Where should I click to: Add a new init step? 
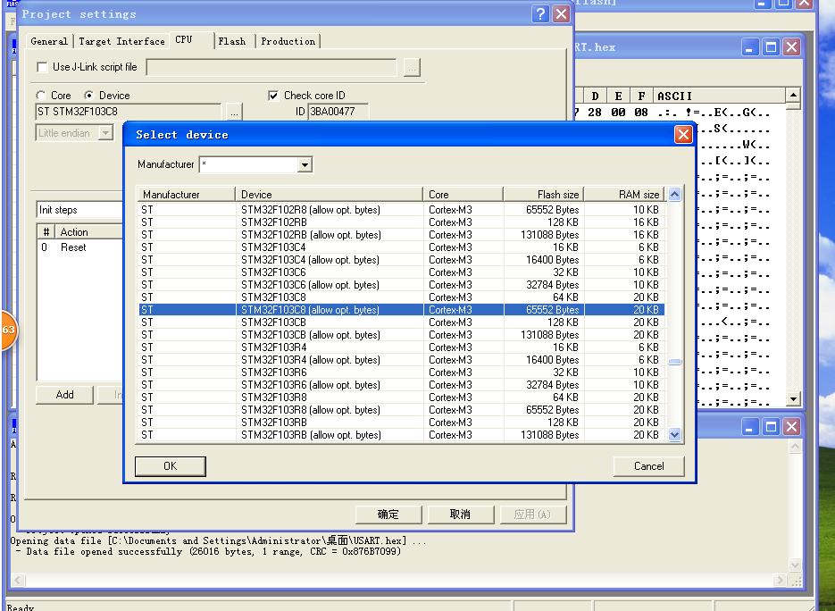[65, 395]
